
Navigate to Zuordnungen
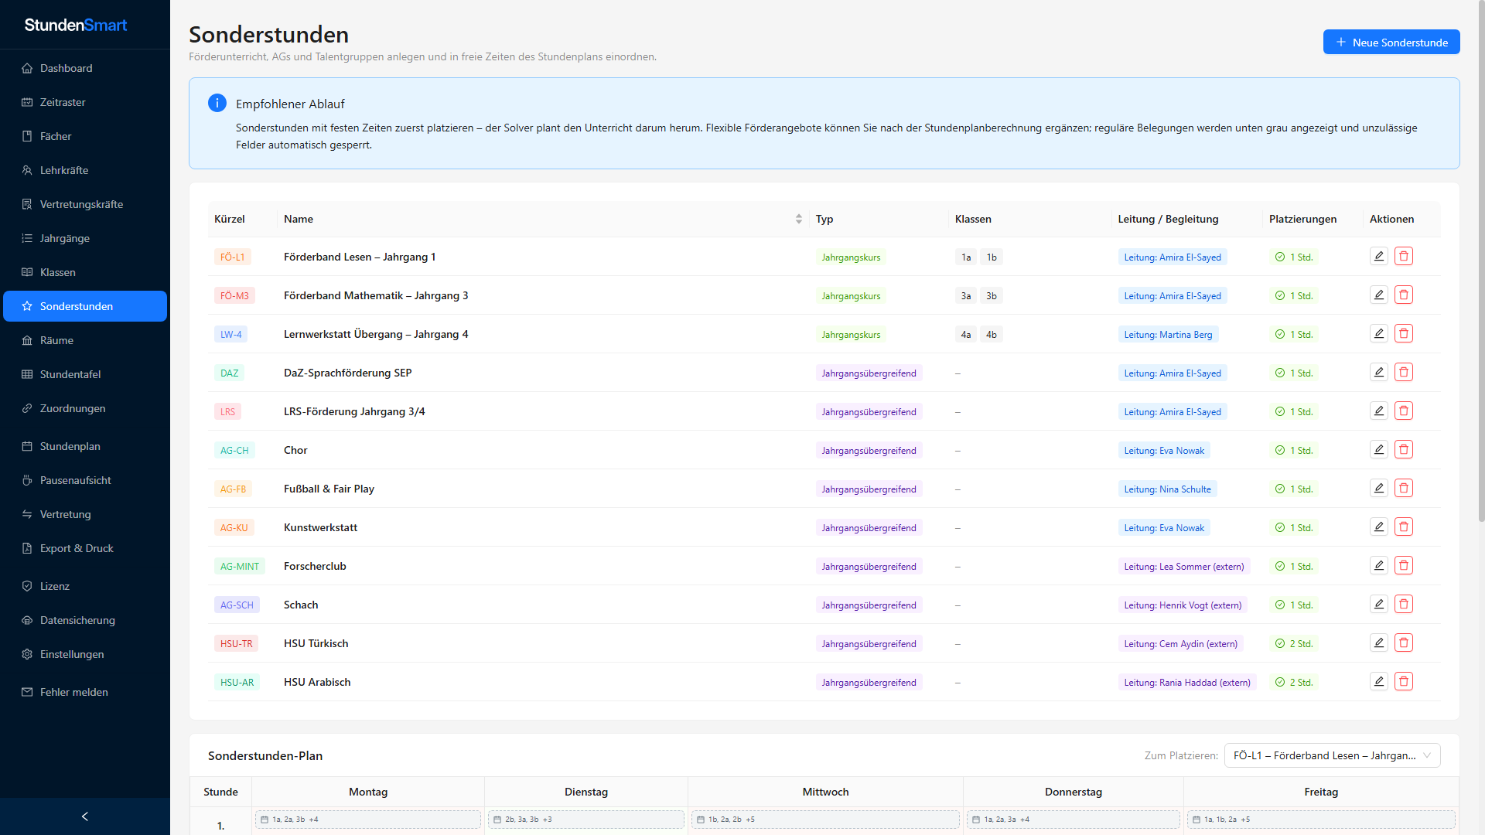pyautogui.click(x=85, y=408)
